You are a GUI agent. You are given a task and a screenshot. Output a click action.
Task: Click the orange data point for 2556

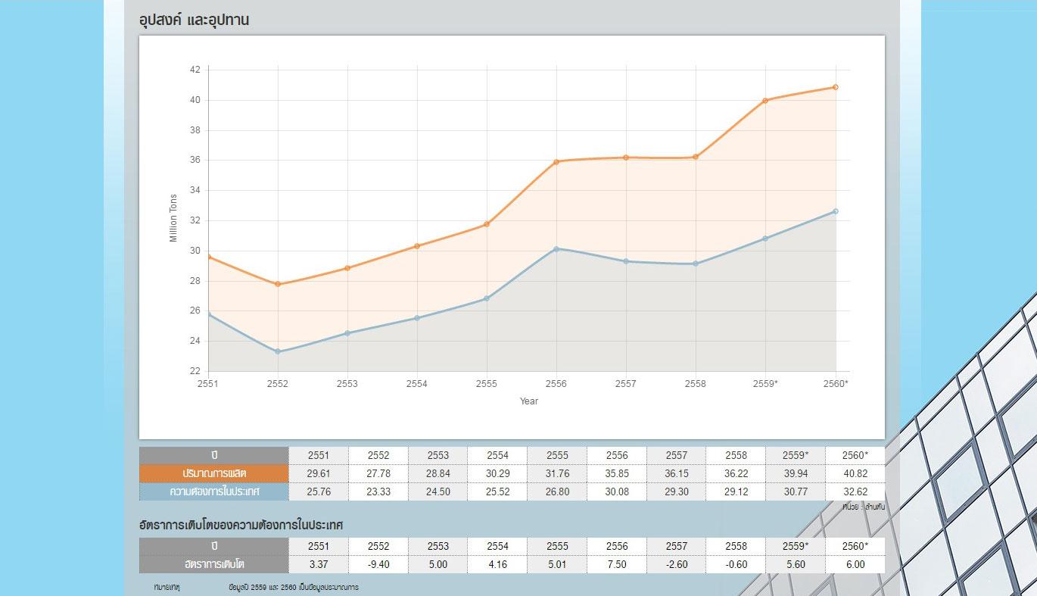tap(556, 161)
